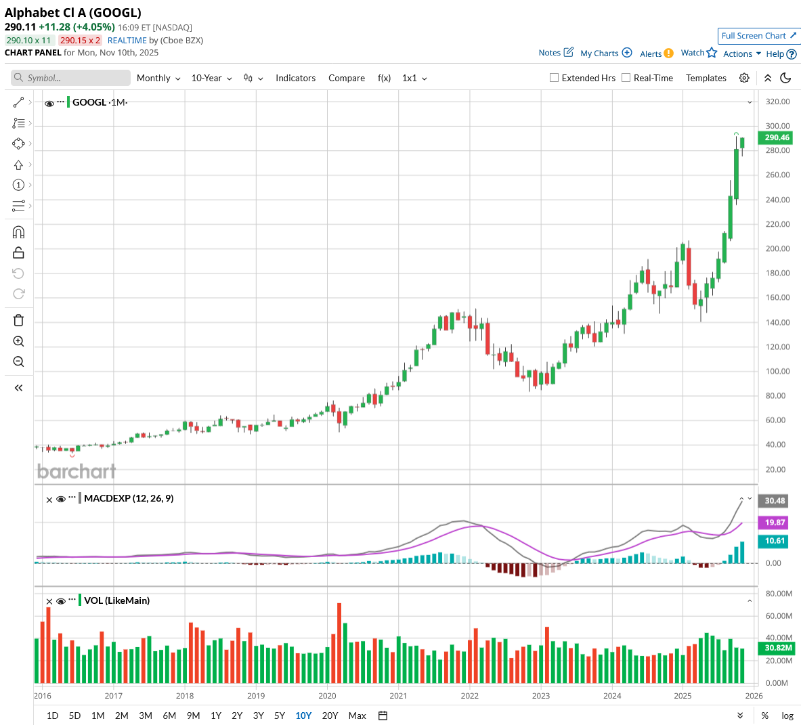Image resolution: width=801 pixels, height=725 pixels.
Task: Click the 290.46 current price label
Action: pyautogui.click(x=777, y=137)
